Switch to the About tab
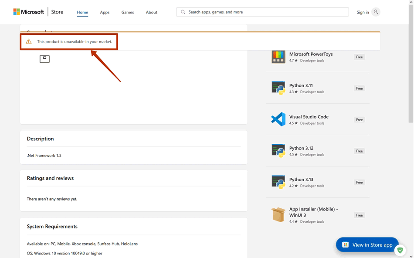Viewport: 414px width, 258px height. pos(152,12)
